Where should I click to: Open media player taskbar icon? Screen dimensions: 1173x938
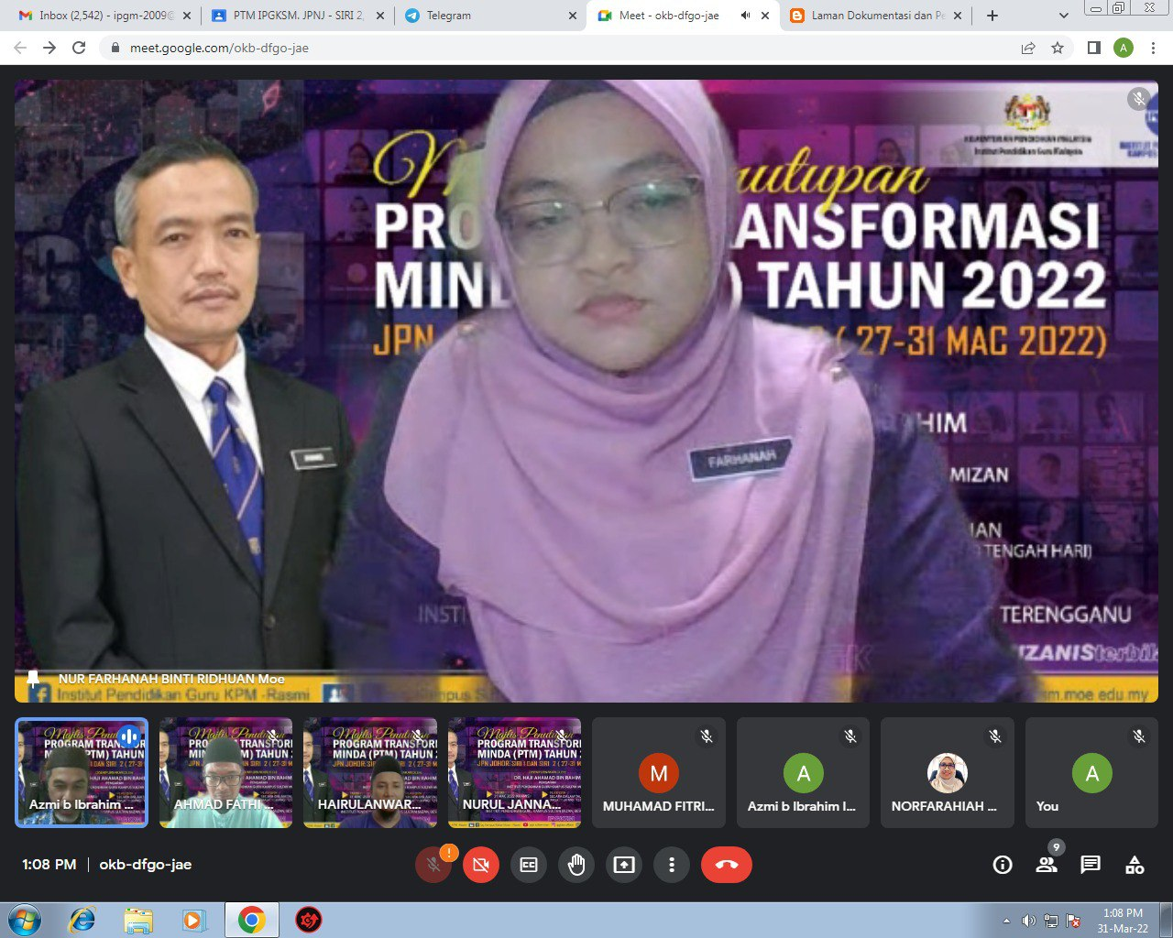(x=194, y=920)
